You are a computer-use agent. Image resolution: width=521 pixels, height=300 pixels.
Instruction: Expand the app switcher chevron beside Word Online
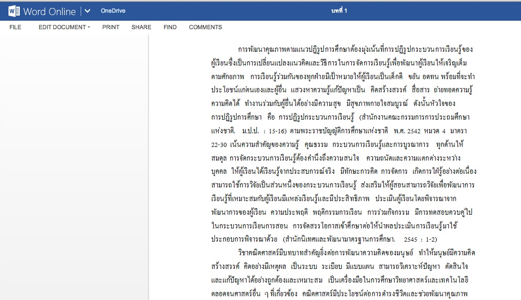(x=87, y=11)
